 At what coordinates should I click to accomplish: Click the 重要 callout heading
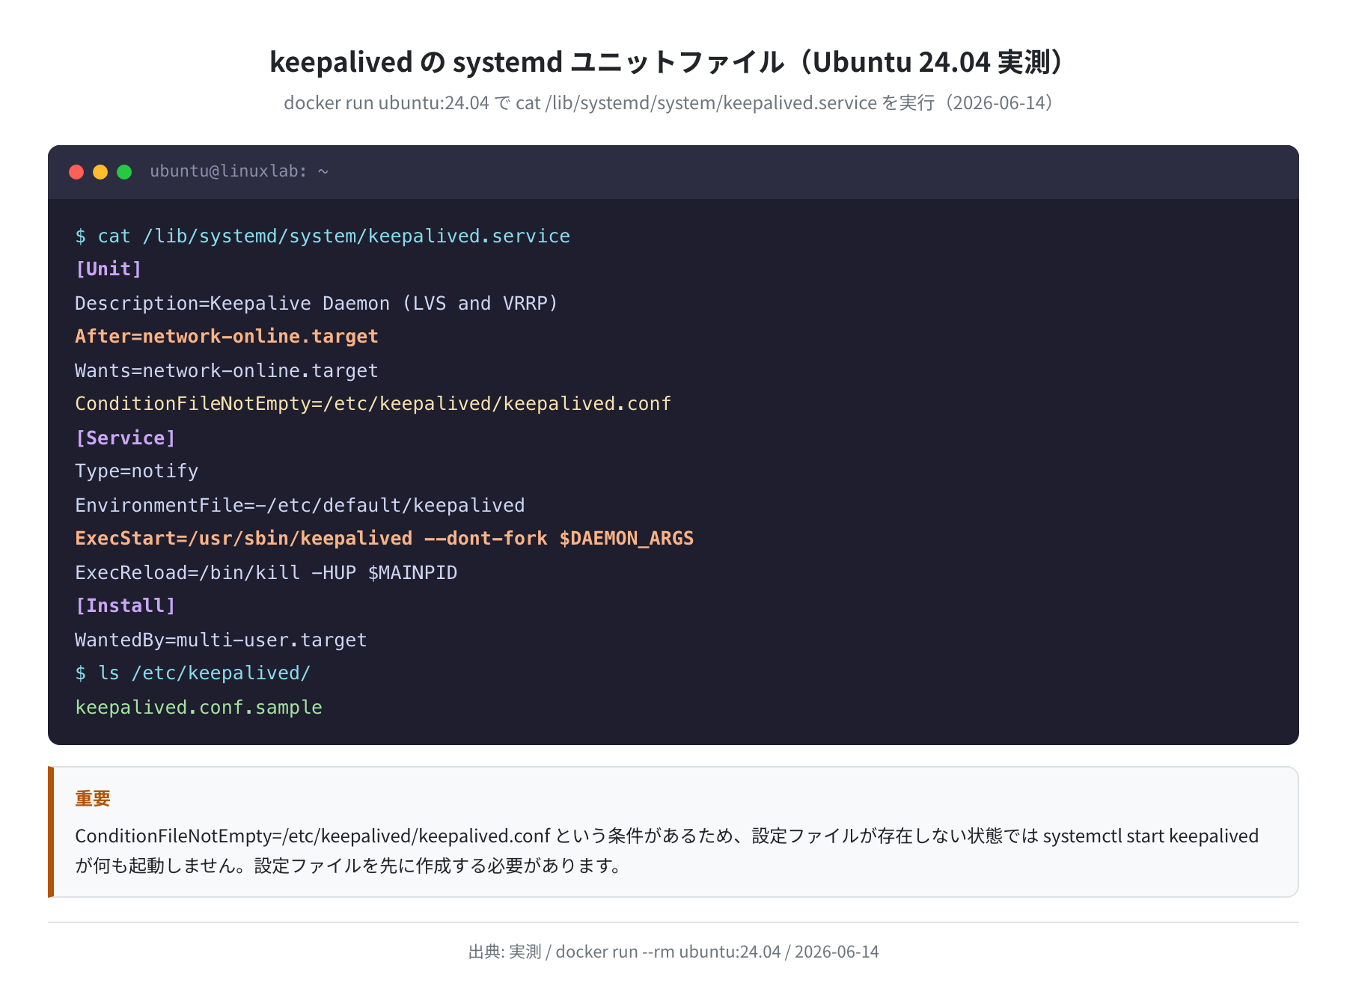pos(93,799)
